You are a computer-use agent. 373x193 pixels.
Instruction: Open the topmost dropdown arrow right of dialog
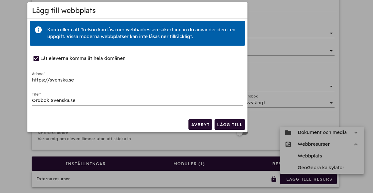click(x=331, y=33)
